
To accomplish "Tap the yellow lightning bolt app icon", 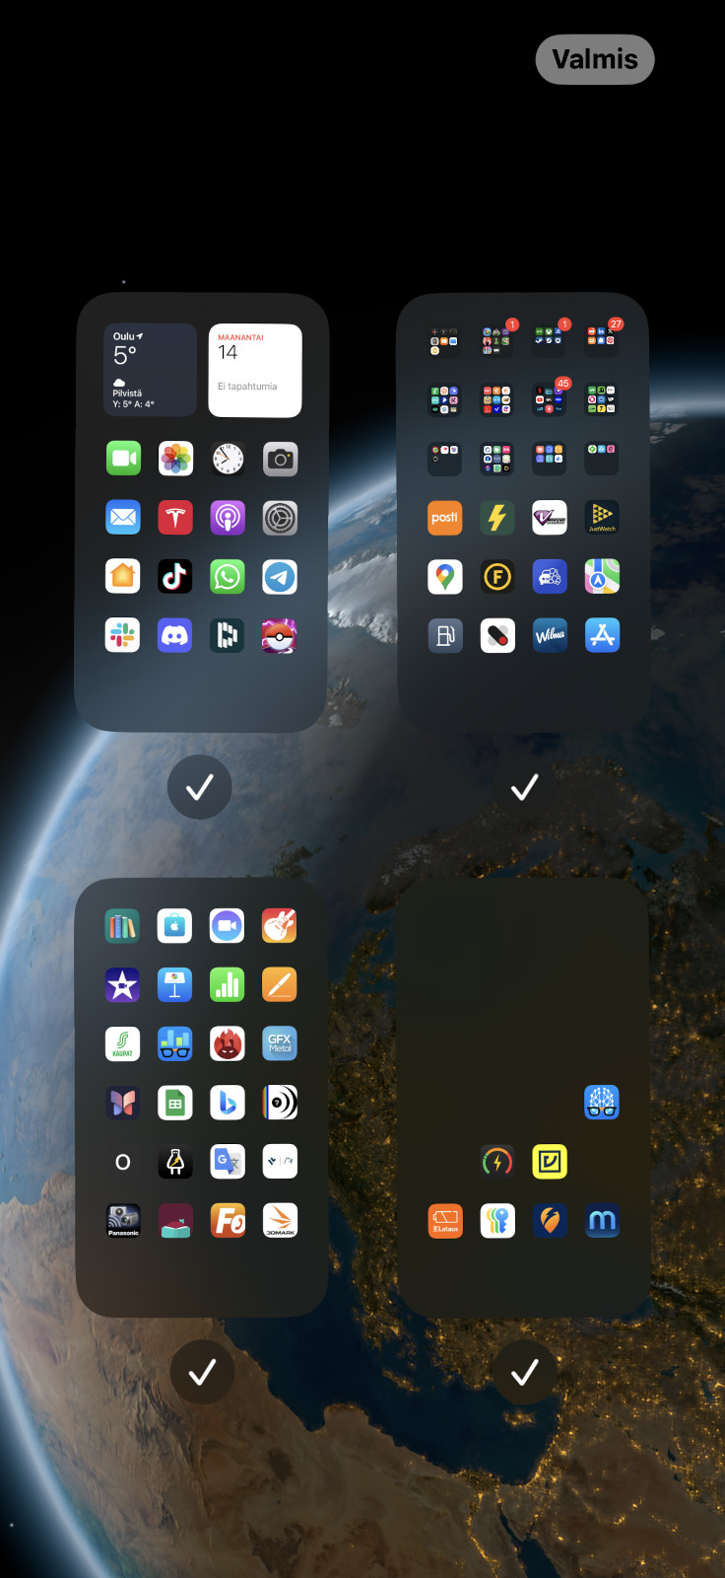I will click(x=497, y=518).
